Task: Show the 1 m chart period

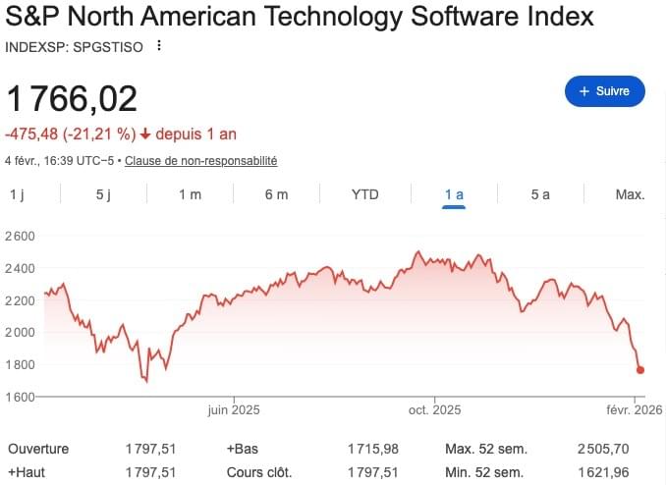Action: coord(190,194)
